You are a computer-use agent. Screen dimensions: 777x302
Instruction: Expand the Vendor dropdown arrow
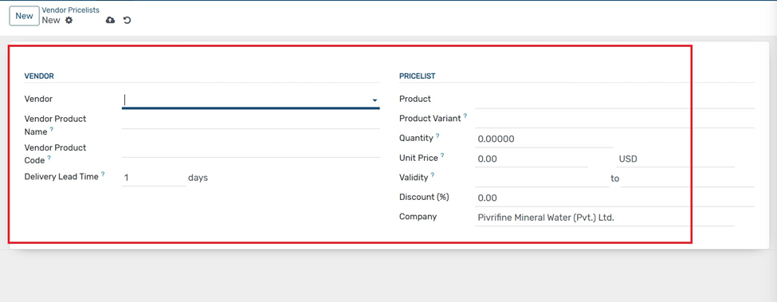[x=375, y=100]
